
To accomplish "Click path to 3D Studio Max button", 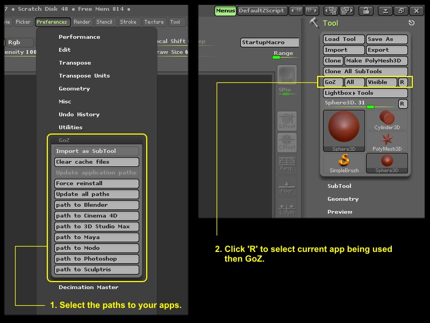I will tap(97, 227).
